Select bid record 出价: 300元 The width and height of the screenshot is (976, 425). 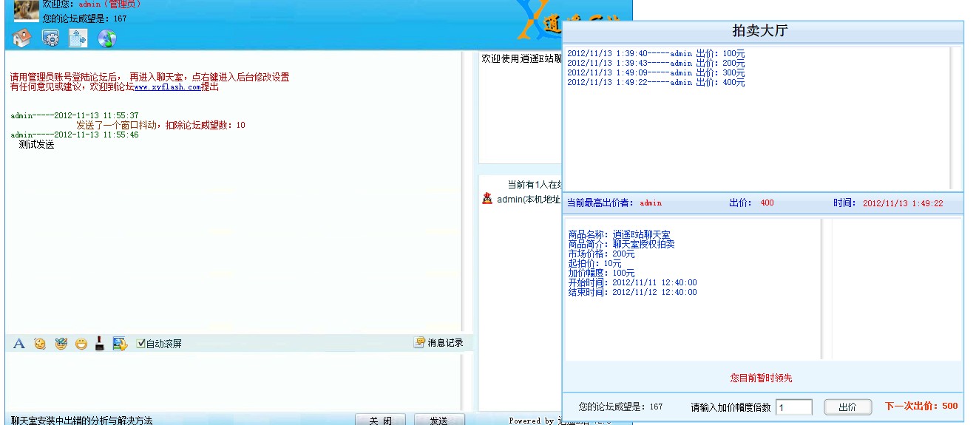656,73
